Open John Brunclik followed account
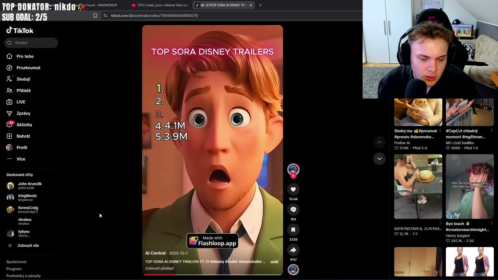The image size is (498, 280). tap(30, 185)
